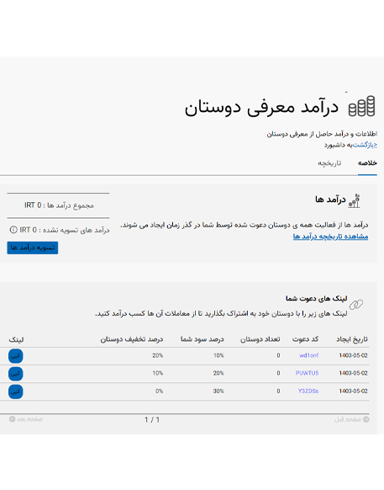Click the creation date 1403-05-02 in the wd1onf row

click(353, 355)
